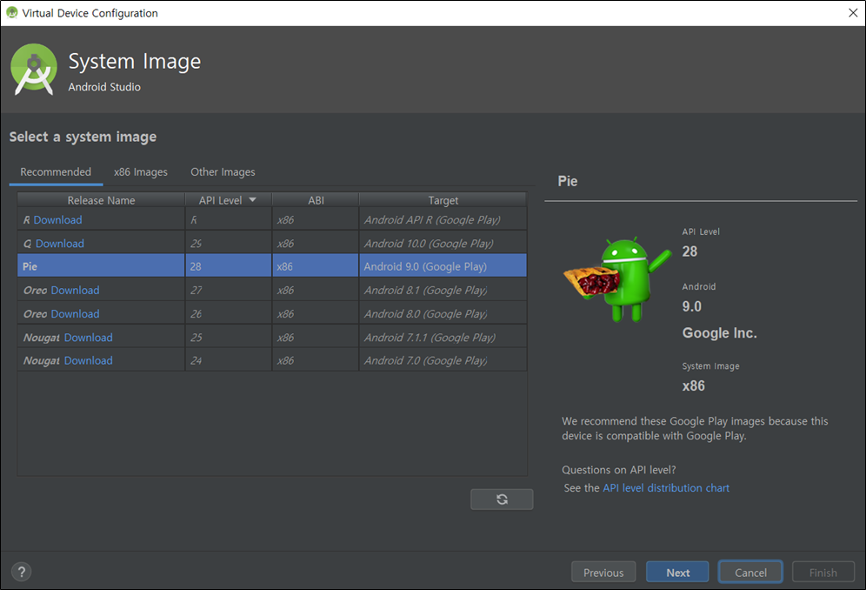Click the Pie heading in the details panel
Image resolution: width=866 pixels, height=590 pixels.
tap(568, 181)
